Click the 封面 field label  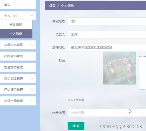click(62, 60)
